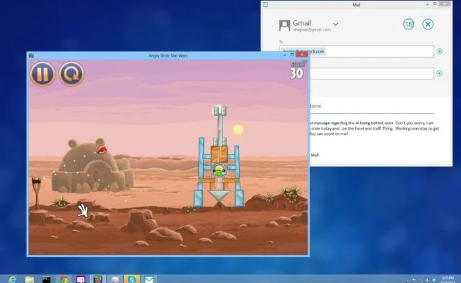Expand the Gmail account dropdown
The height and width of the screenshot is (283, 461).
[335, 24]
